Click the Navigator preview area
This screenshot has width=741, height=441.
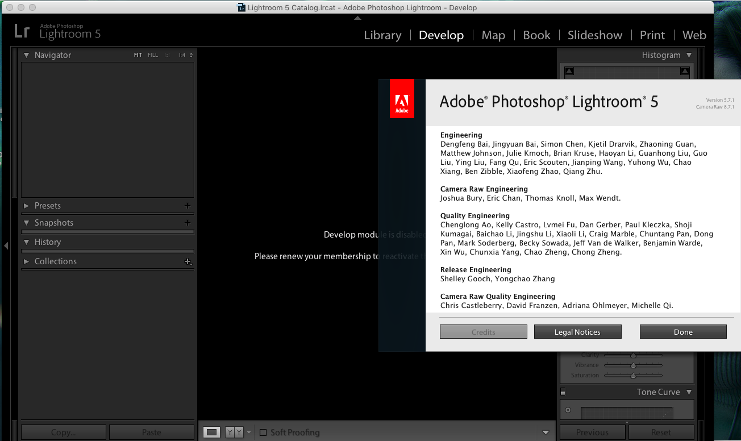point(107,130)
